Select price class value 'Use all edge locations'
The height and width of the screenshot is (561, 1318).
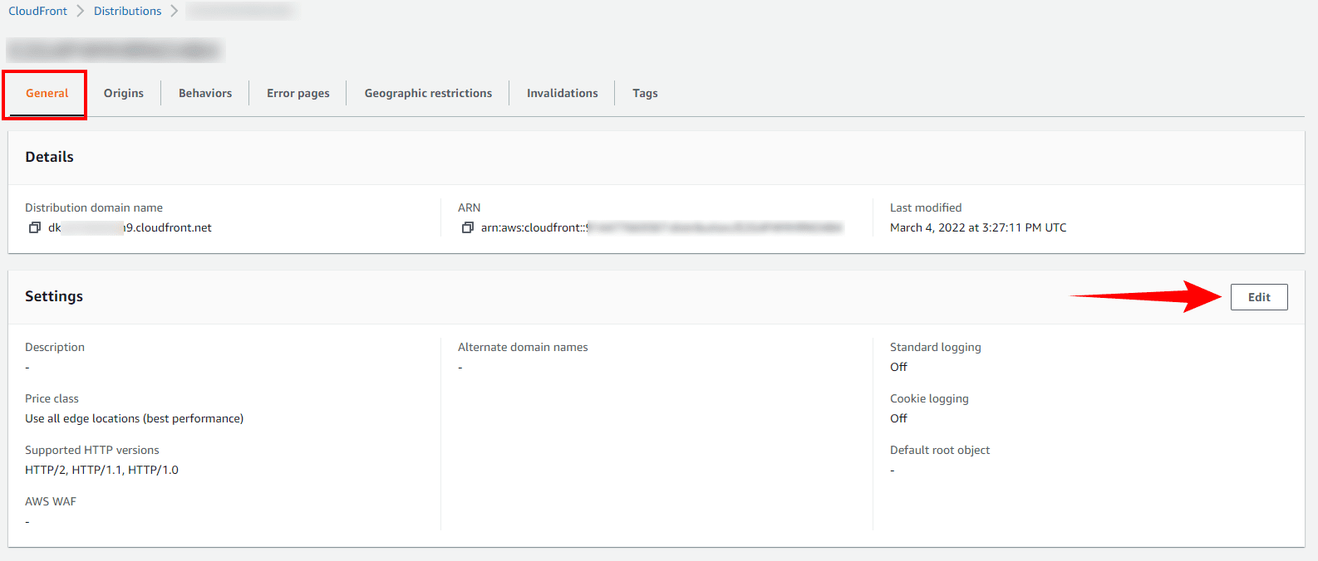pos(135,418)
